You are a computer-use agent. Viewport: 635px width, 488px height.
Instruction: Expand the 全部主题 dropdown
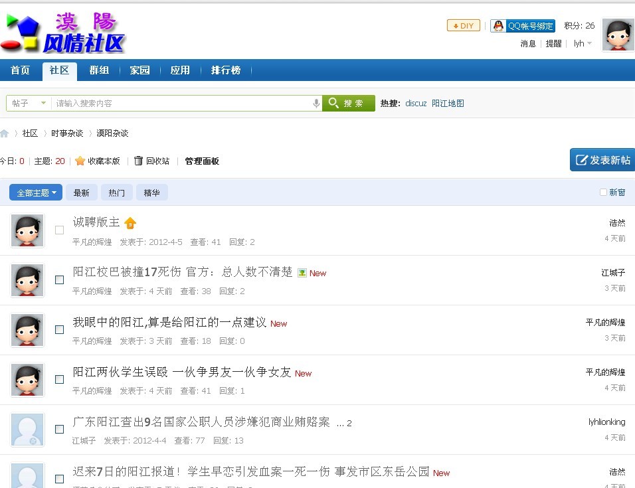pyautogui.click(x=36, y=193)
